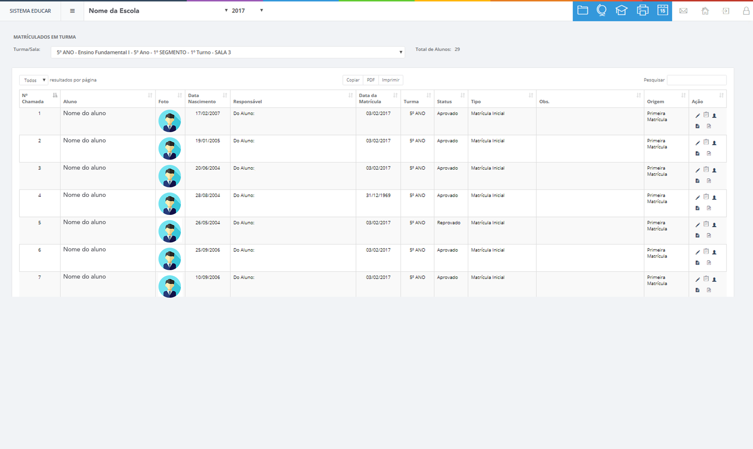Viewport: 753px width, 449px height.
Task: Click person icon for student 4
Action: pos(714,198)
